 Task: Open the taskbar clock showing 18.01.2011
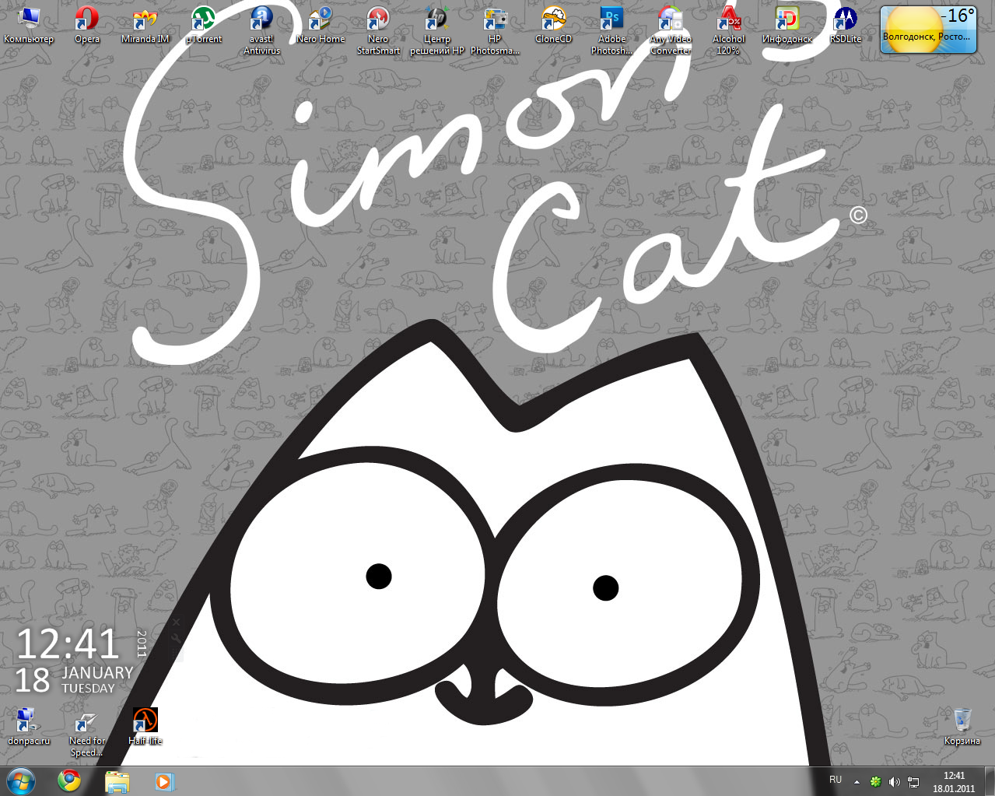coord(954,781)
